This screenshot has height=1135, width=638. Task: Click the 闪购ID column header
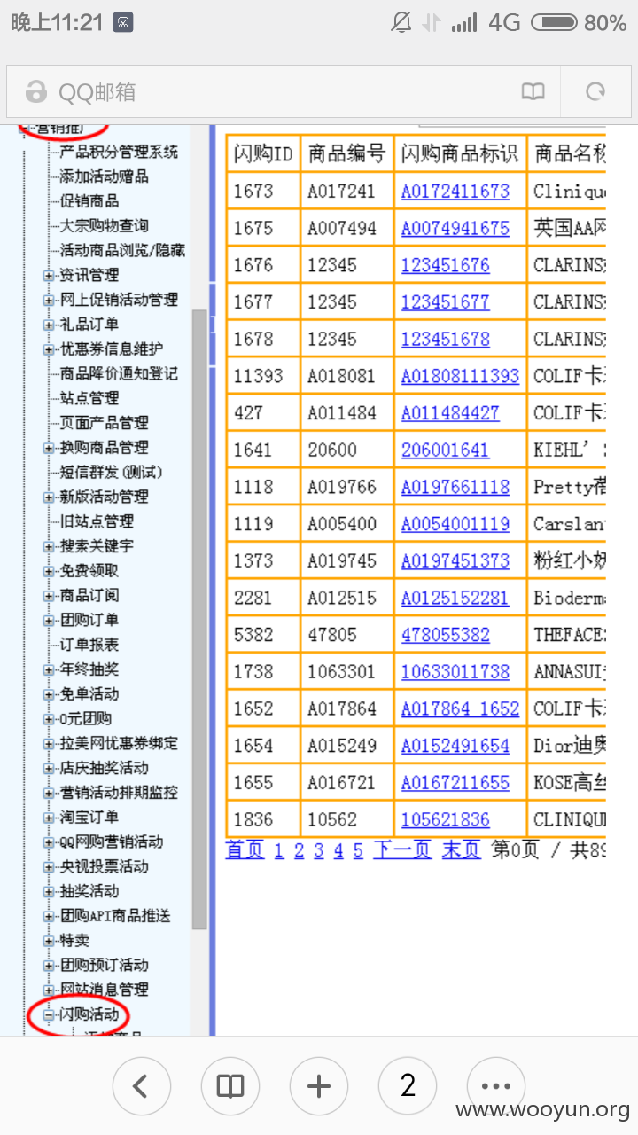pos(263,154)
